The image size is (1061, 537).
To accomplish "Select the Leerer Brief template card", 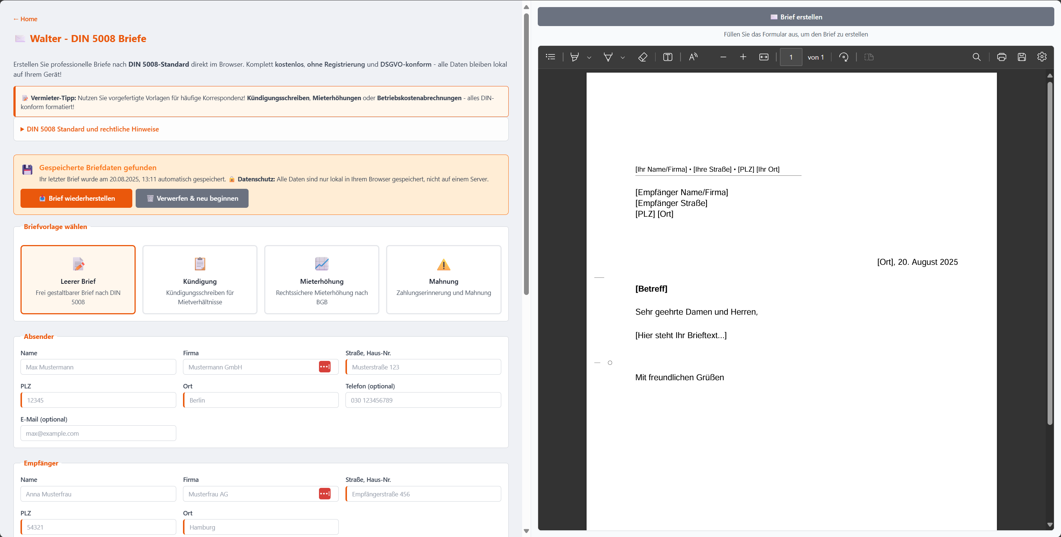I will point(78,280).
